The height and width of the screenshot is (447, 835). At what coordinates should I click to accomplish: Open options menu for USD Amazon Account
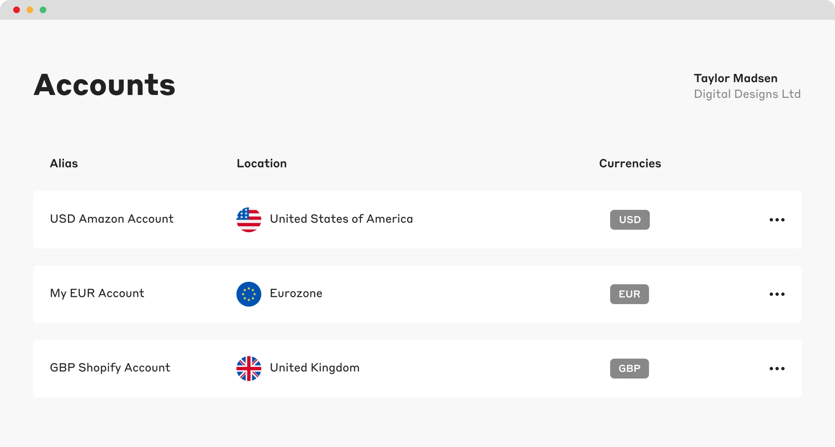click(x=777, y=220)
